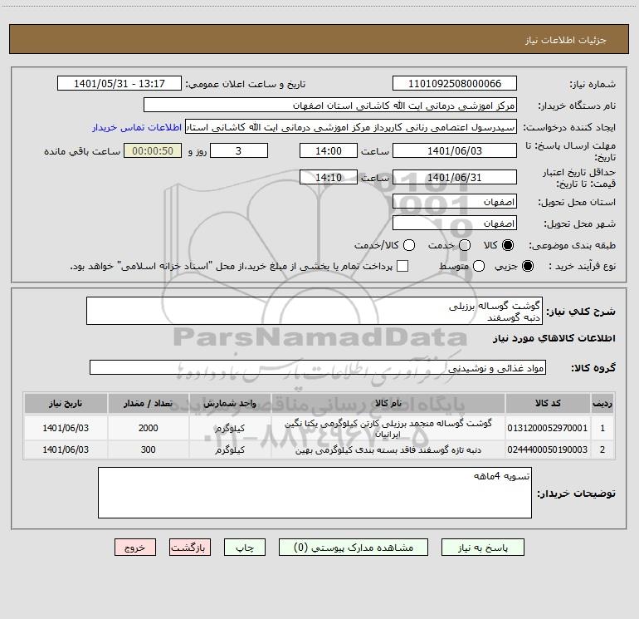Click the response deadline date 1401/06/03 field

pyautogui.click(x=455, y=150)
